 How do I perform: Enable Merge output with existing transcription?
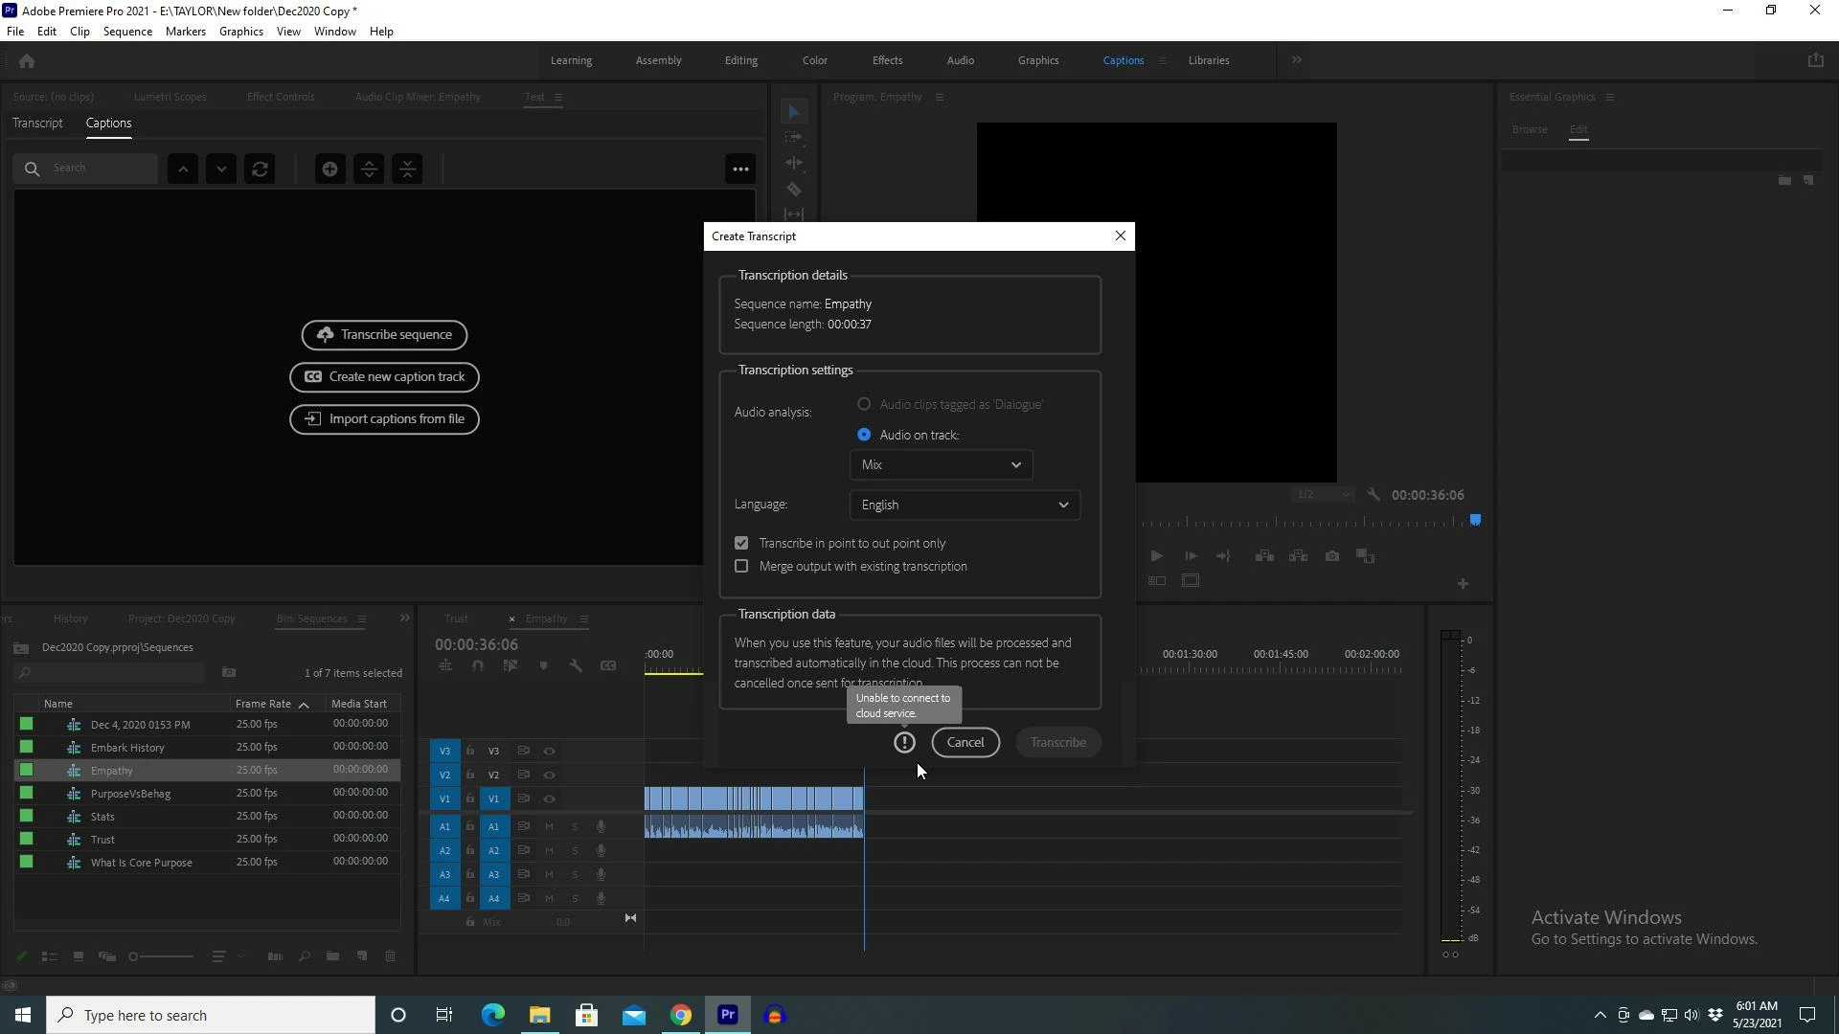coord(741,566)
